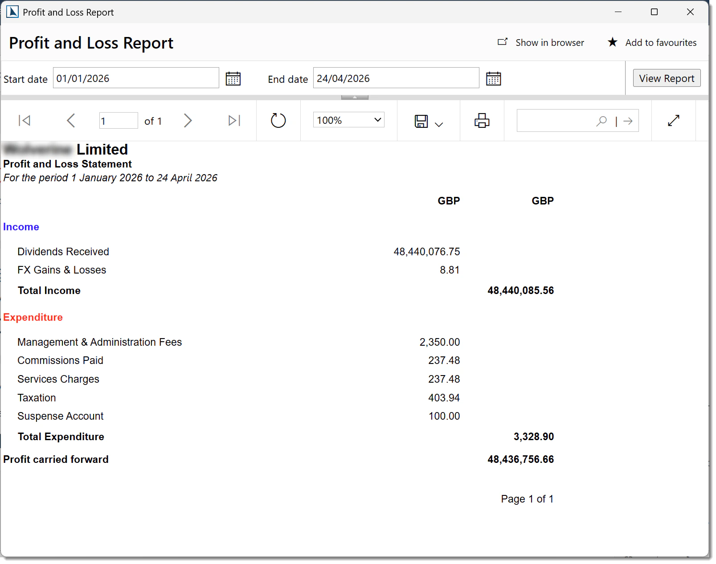The image size is (716, 564).
Task: Open End date calendar picker
Action: (x=493, y=78)
